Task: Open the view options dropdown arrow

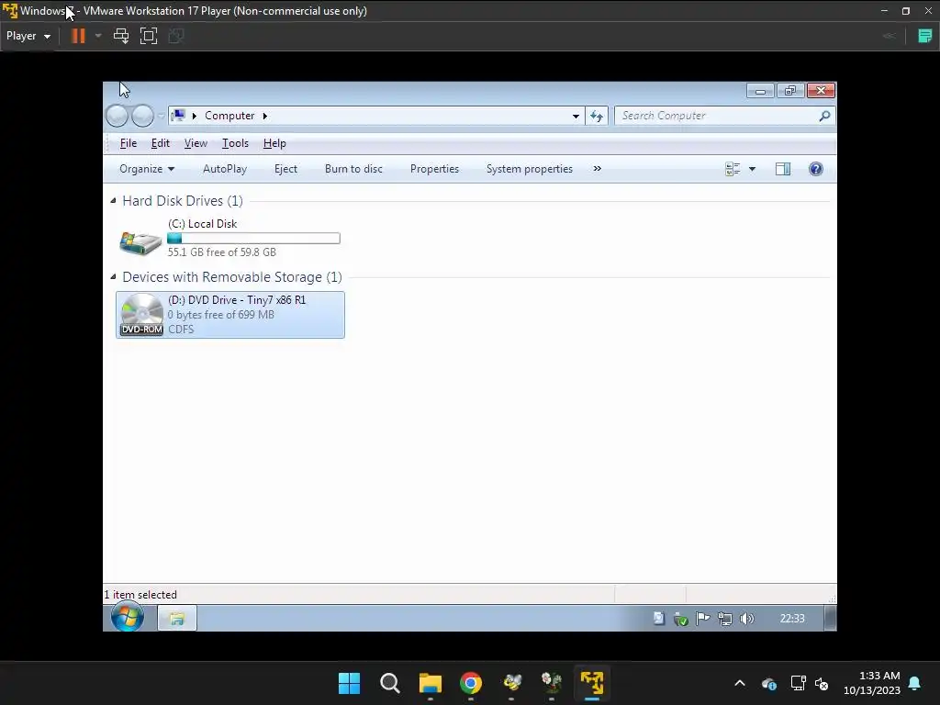Action: 752,169
